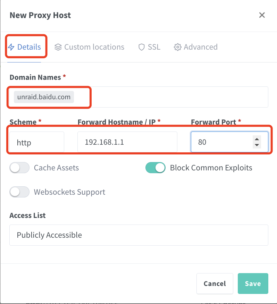Viewport: 277px width, 304px height.
Task: Click the Cancel button
Action: [x=215, y=284]
